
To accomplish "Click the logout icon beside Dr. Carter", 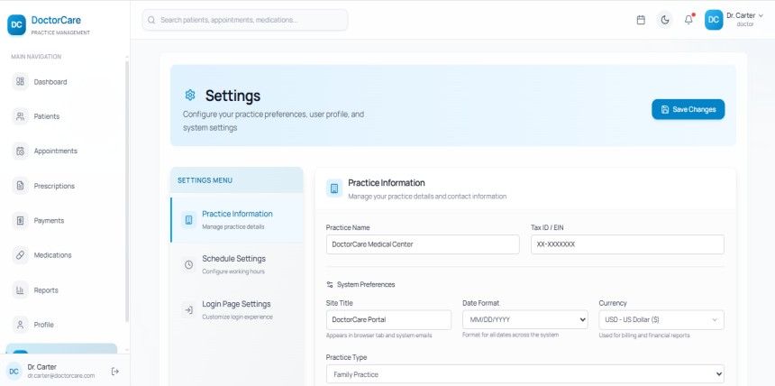I will (x=114, y=371).
